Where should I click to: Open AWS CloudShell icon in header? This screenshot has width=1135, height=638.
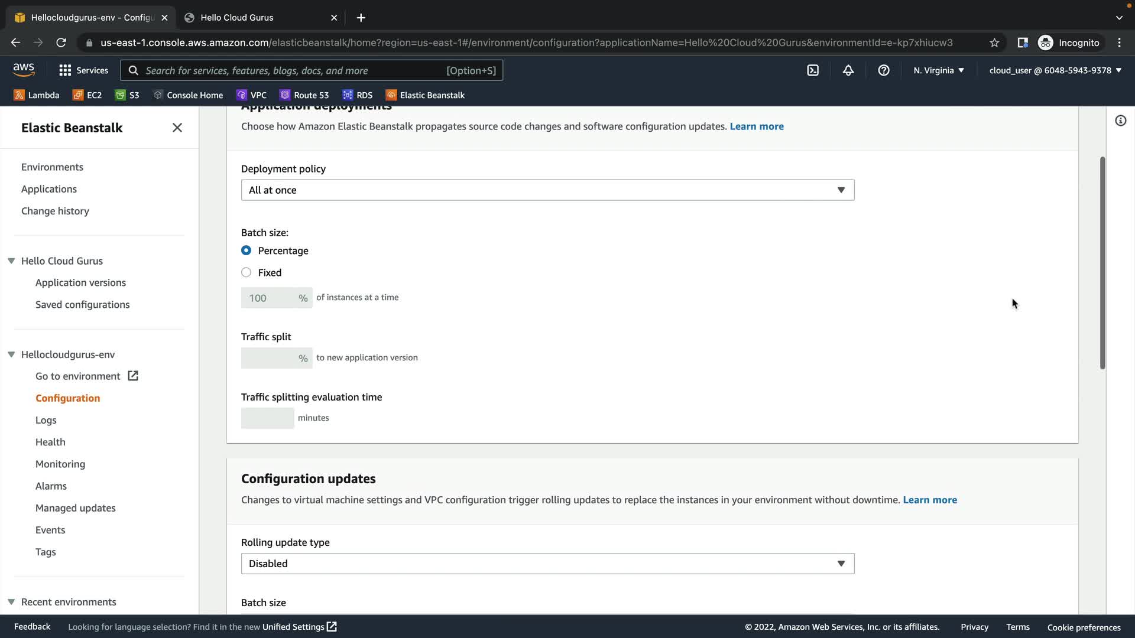pyautogui.click(x=813, y=70)
